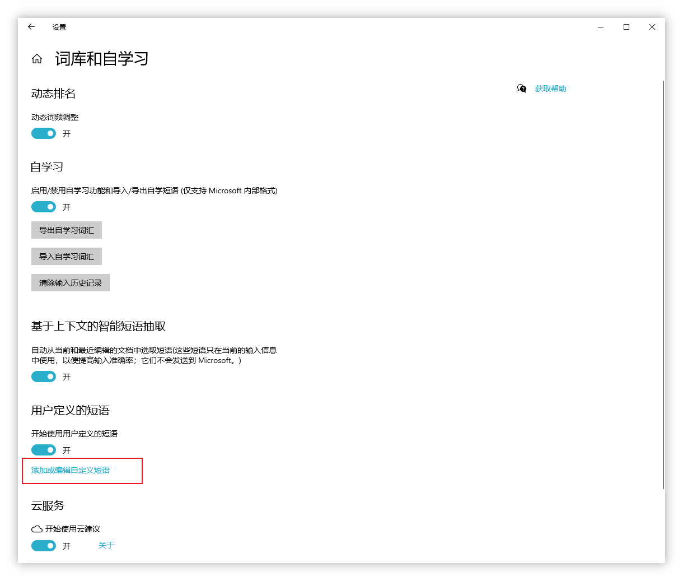Click the 导入自学习词汇 button
The height and width of the screenshot is (581, 683).
pyautogui.click(x=66, y=256)
